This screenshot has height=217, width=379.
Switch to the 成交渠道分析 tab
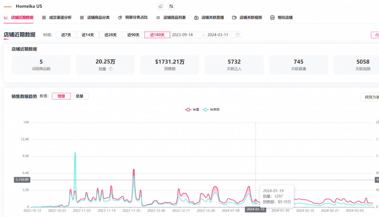pyautogui.click(x=57, y=17)
